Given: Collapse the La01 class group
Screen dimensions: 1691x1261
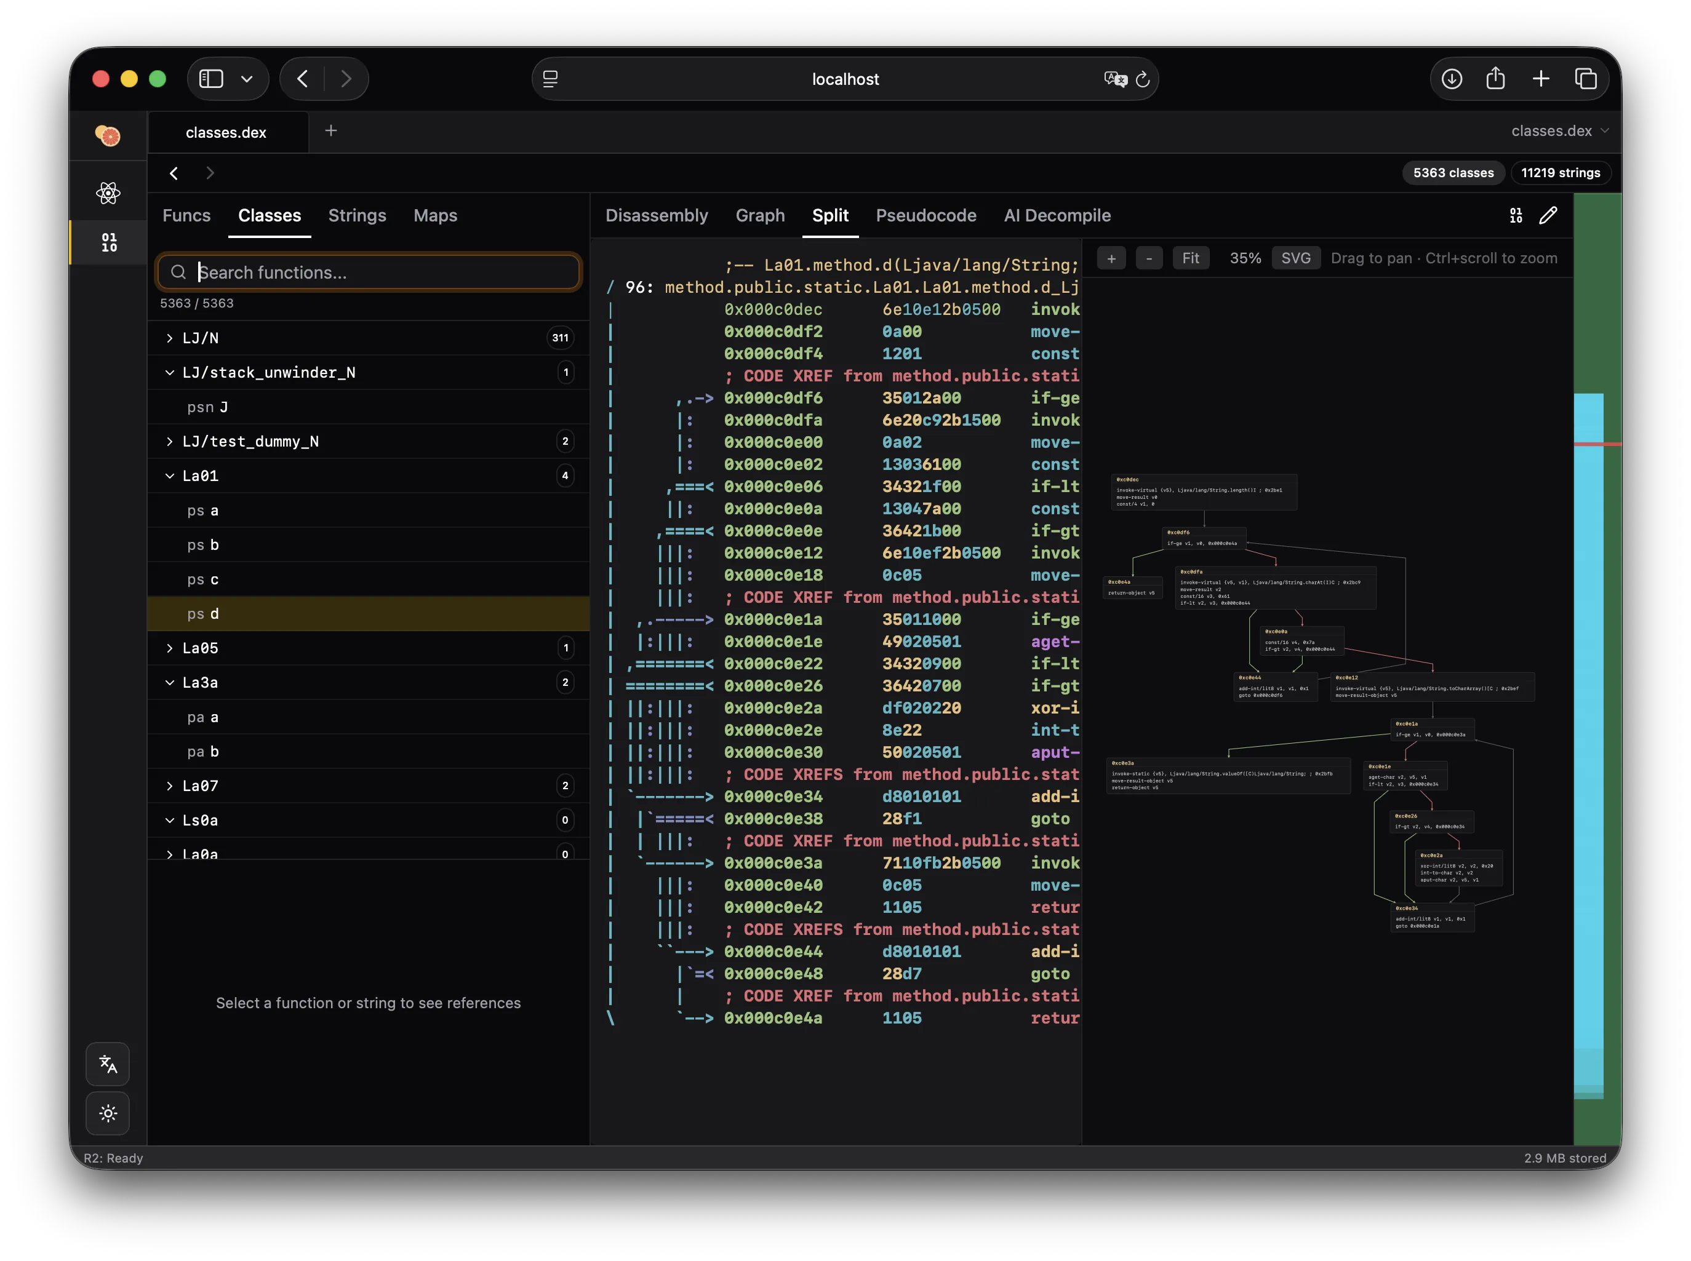Looking at the screenshot, I should tap(169, 476).
